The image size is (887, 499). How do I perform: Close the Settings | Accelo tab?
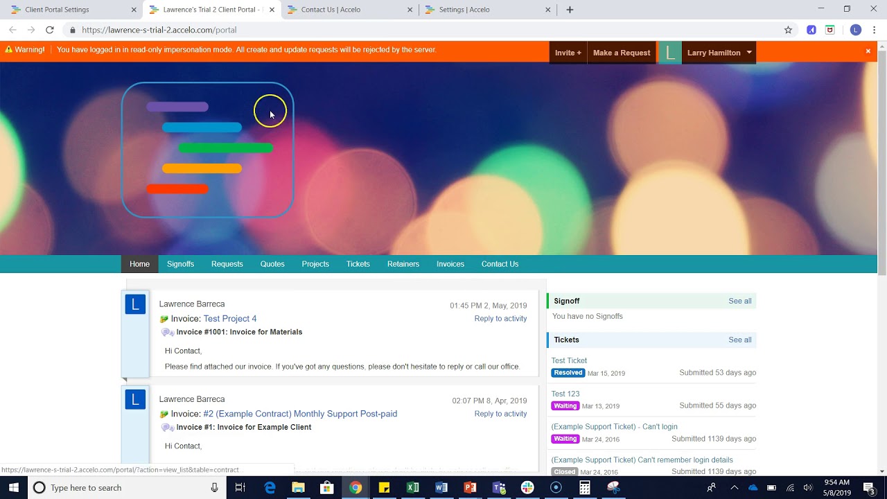pyautogui.click(x=548, y=10)
